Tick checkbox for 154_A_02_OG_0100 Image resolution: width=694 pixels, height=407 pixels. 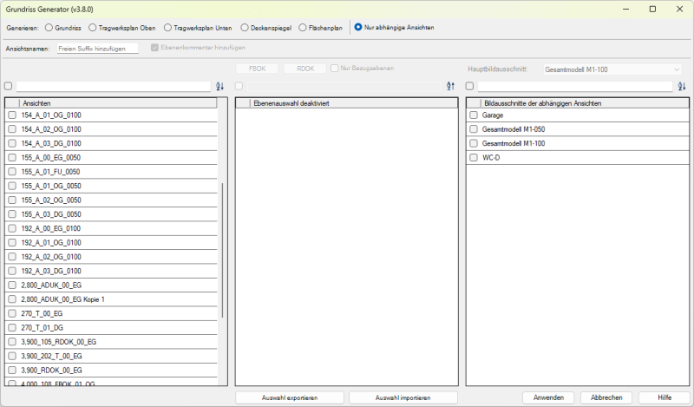pos(12,129)
